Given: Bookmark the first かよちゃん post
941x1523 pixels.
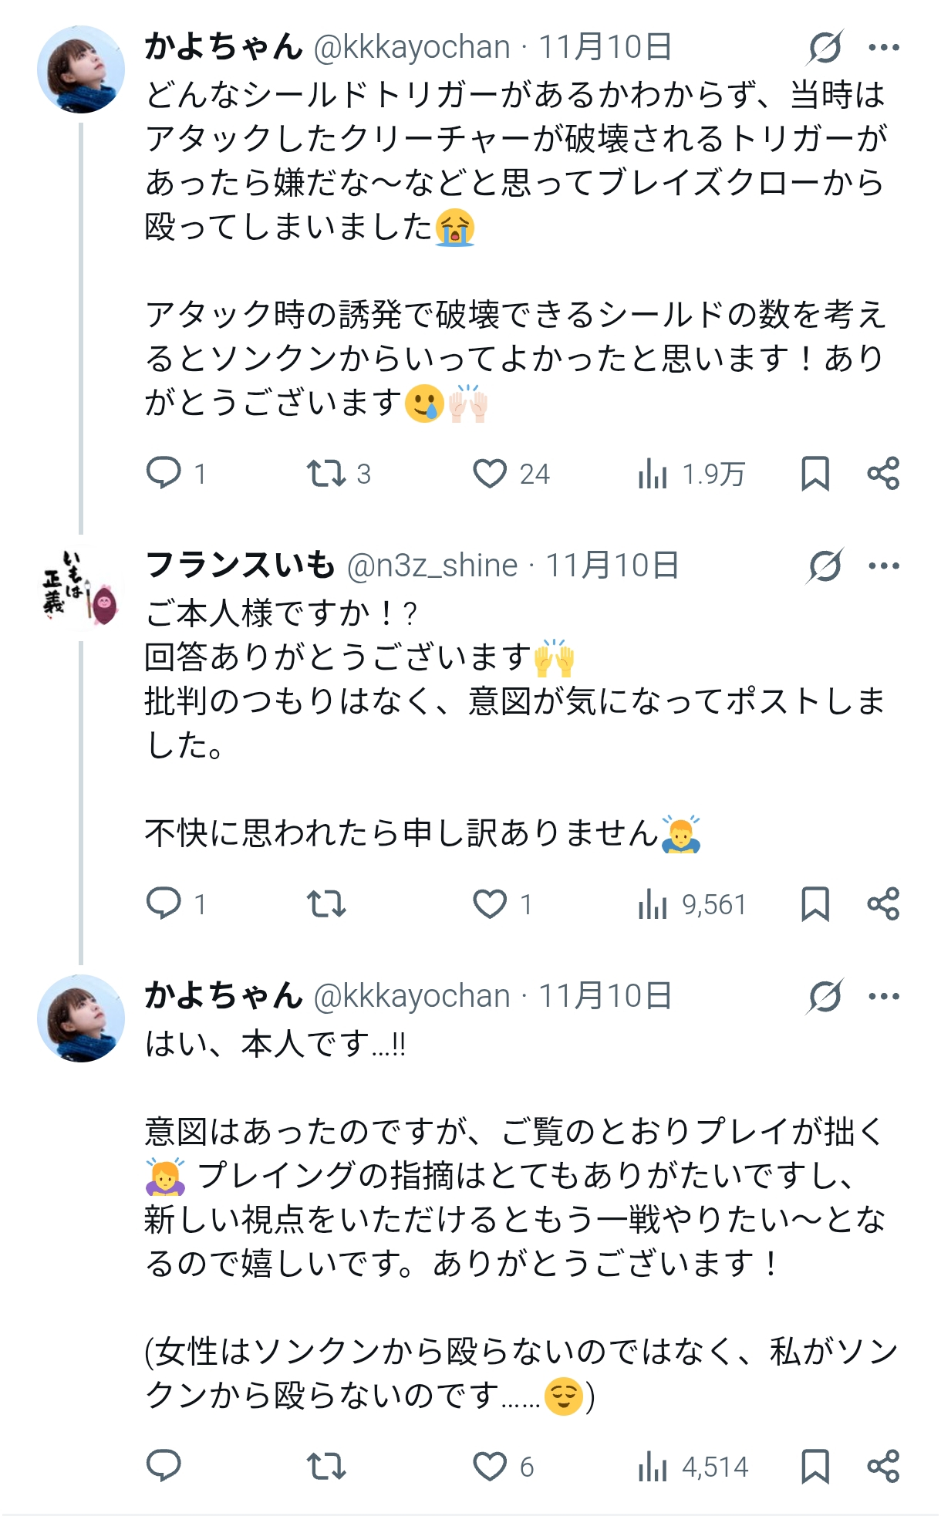Looking at the screenshot, I should [815, 473].
